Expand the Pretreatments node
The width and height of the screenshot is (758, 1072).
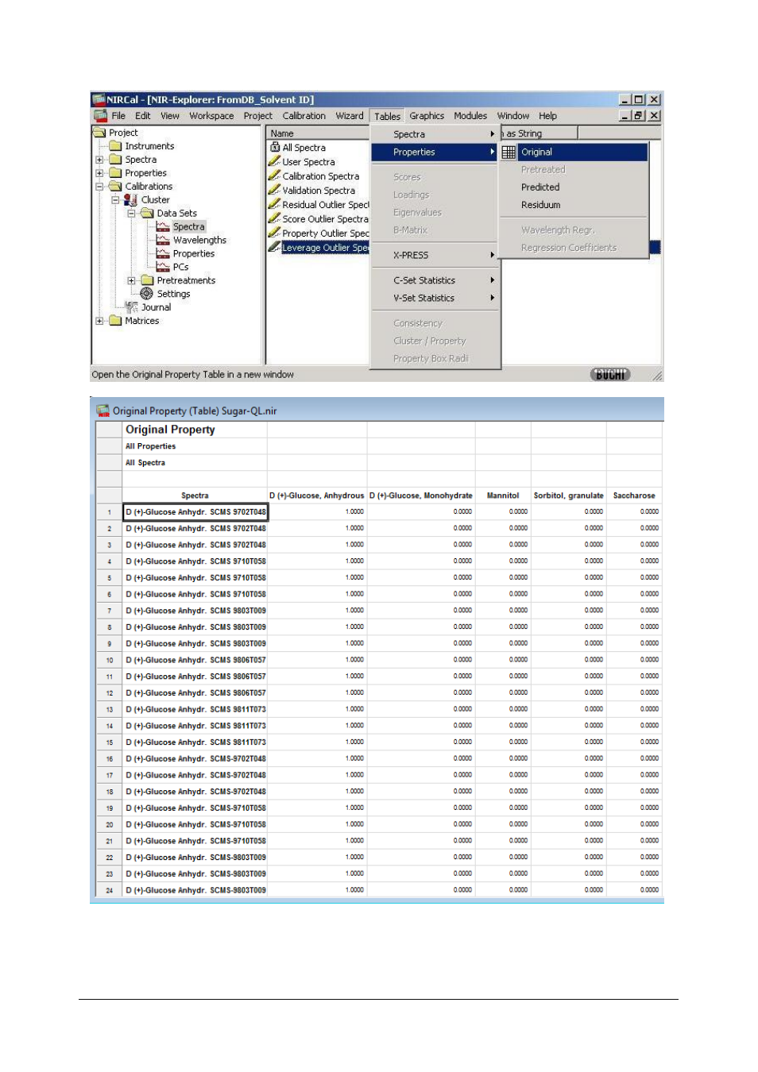click(x=131, y=280)
